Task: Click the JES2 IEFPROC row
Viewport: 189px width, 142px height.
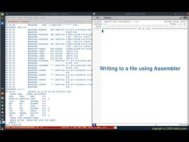Action: click(x=27, y=101)
